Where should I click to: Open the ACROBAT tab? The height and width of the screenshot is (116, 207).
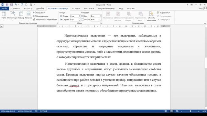pyautogui.click(x=131, y=9)
